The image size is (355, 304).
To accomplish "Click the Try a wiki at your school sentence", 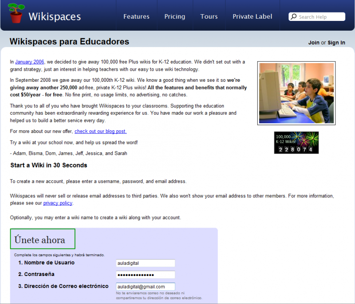I will point(74,143).
